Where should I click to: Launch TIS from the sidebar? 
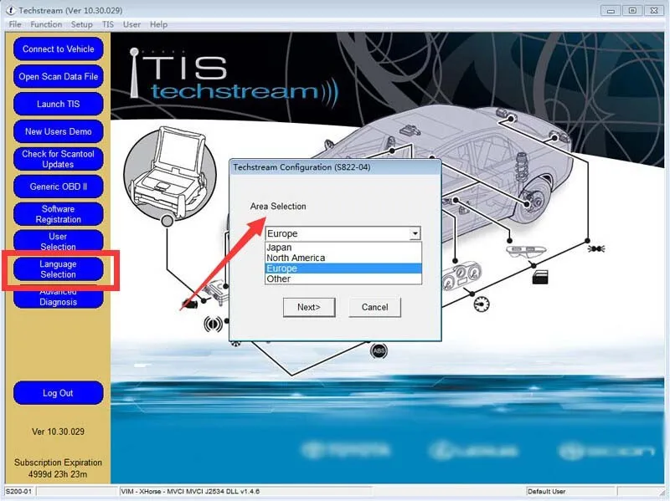(x=58, y=104)
